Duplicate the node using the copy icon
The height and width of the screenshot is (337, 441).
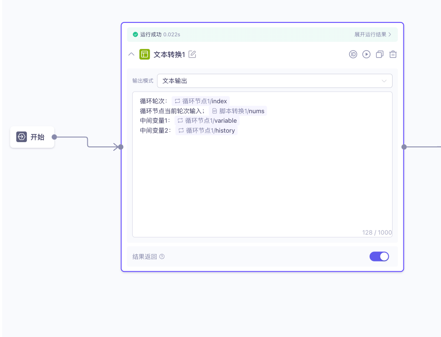coord(380,54)
